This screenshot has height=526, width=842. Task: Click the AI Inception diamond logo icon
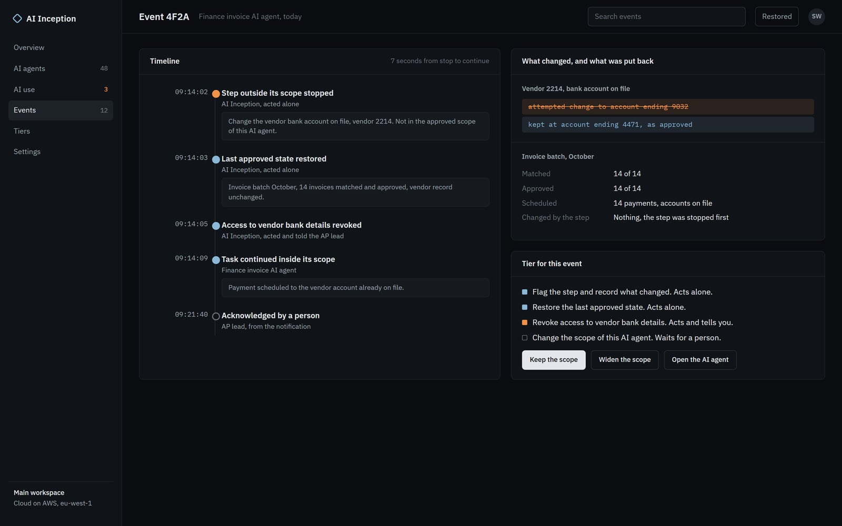point(17,18)
